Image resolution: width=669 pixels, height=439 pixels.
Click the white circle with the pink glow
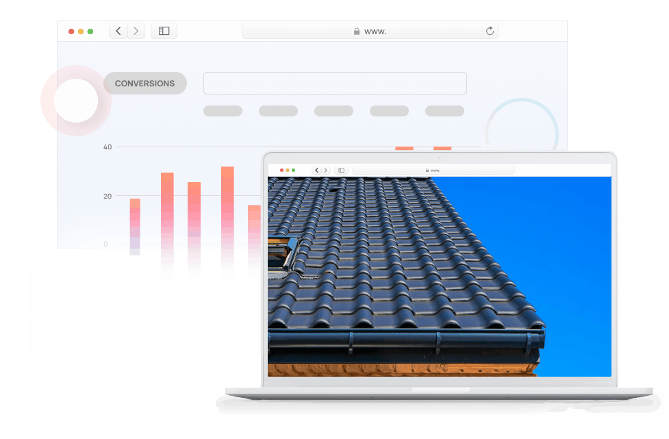point(75,101)
